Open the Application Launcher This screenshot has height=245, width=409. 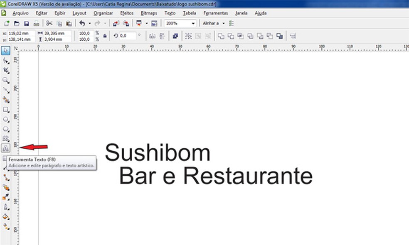coord(139,23)
